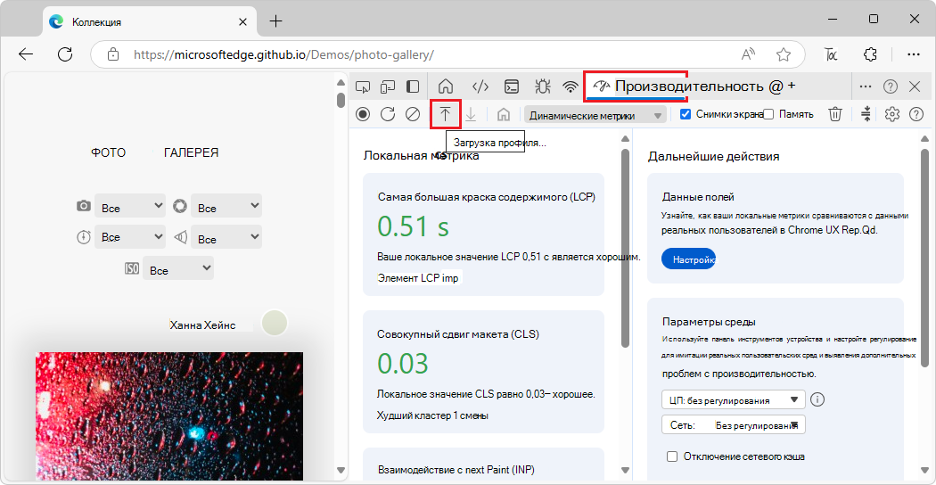936x485 pixels.
Task: Open DevTools help question icon
Action: 891,86
